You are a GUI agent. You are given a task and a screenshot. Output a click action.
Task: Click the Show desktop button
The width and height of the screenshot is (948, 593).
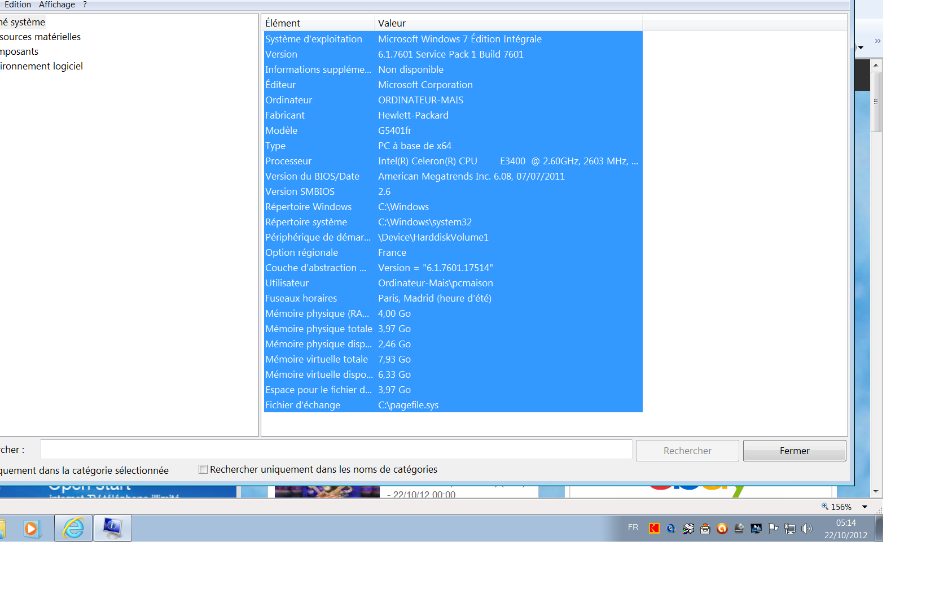click(x=879, y=529)
